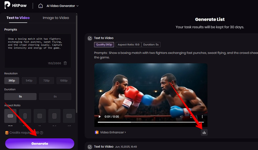Click the left panel scrollbar
Image resolution: width=258 pixels, height=150 pixels.
pos(77,64)
